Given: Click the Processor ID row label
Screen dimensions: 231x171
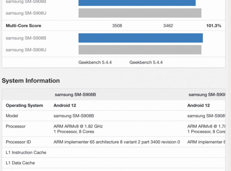Looking at the screenshot, I should [x=18, y=142].
